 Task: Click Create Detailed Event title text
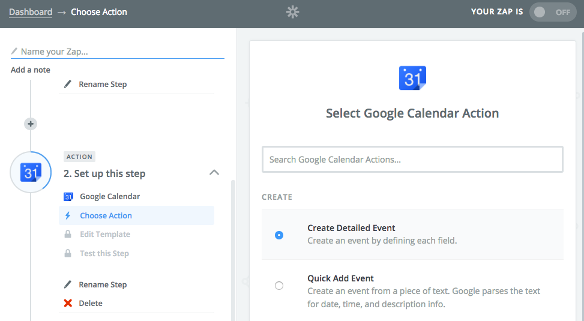tap(351, 228)
